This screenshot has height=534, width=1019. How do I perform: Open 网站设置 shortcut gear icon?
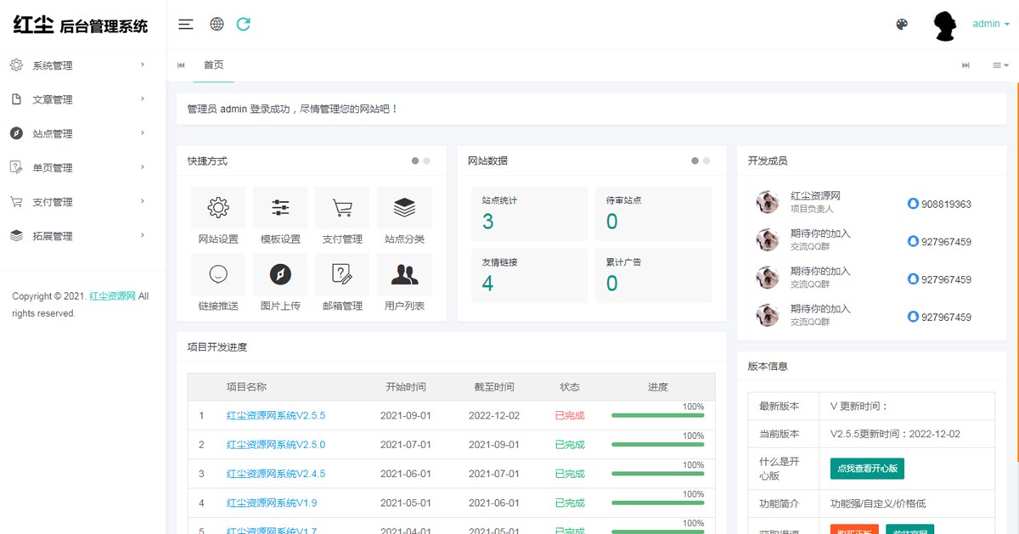[x=218, y=208]
